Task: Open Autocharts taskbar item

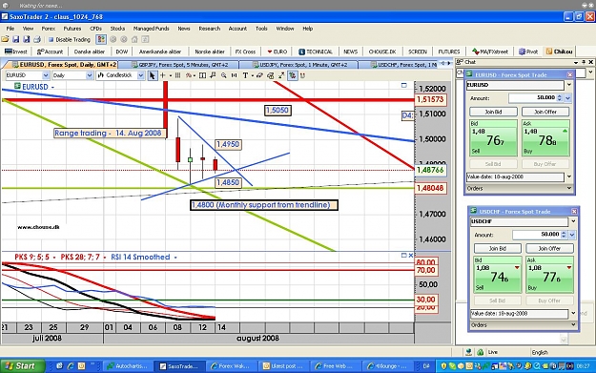Action: pyautogui.click(x=129, y=366)
